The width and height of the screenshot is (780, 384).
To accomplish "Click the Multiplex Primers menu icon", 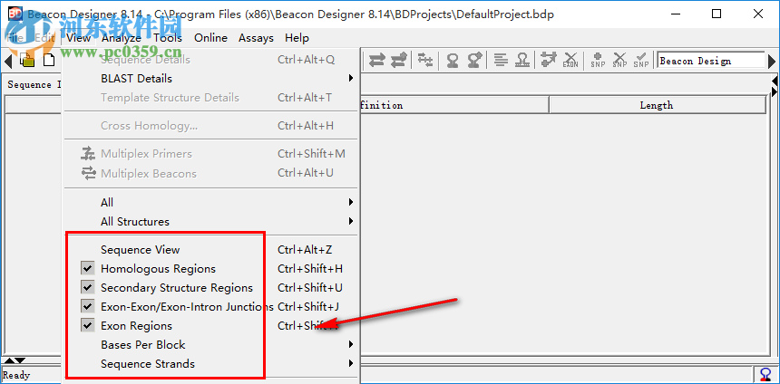I will tap(88, 154).
